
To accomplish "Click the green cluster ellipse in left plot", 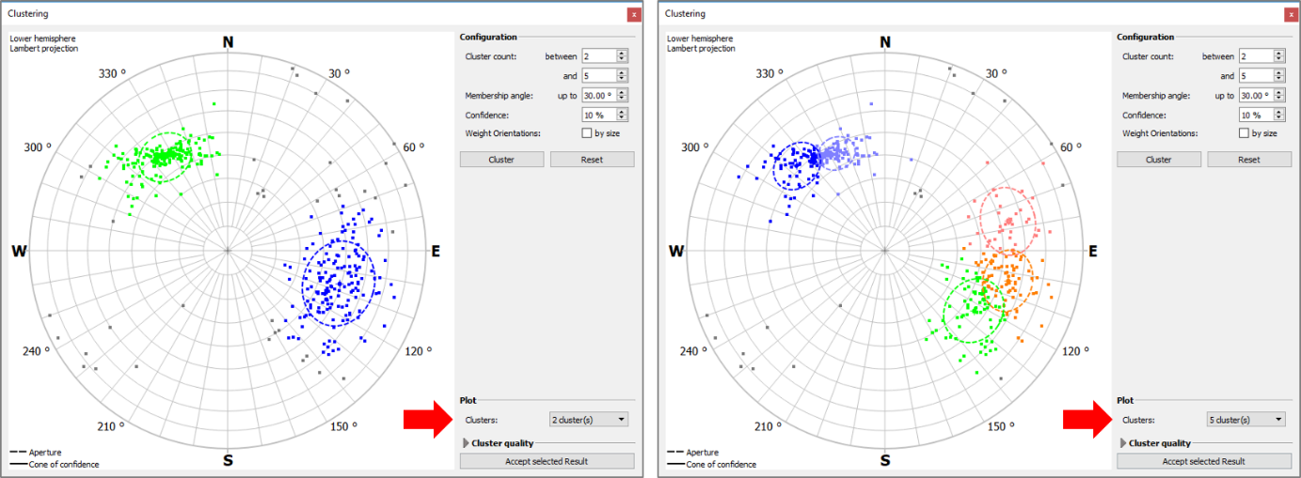I will 167,155.
